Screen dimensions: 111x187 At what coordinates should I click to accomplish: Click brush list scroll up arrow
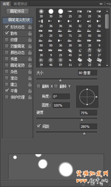[107, 11]
